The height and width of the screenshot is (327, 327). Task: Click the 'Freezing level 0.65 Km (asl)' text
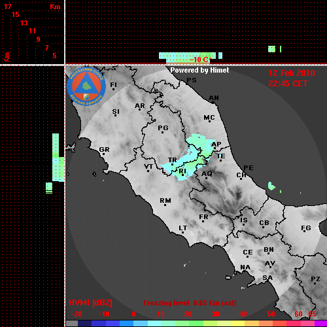190,303
